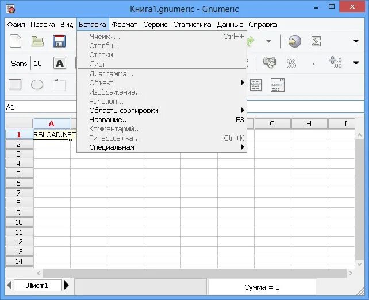Open the Статистика menu

point(192,25)
